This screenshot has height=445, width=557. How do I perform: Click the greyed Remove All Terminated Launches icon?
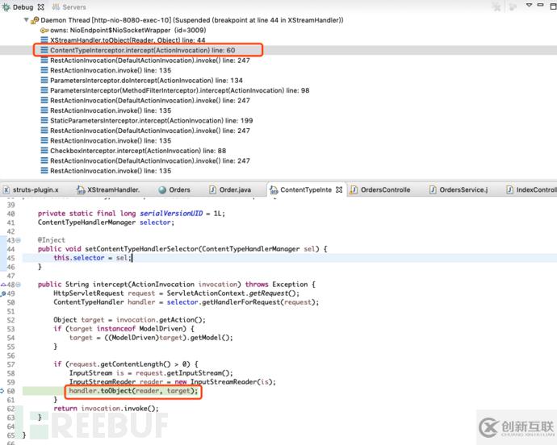(496, 6)
